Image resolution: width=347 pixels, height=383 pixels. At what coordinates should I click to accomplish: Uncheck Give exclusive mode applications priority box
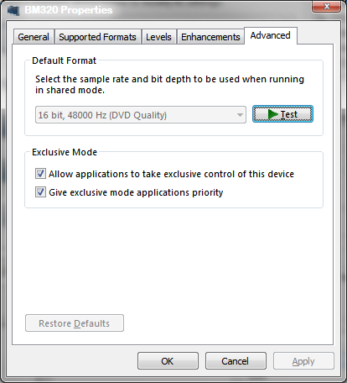tap(40, 192)
